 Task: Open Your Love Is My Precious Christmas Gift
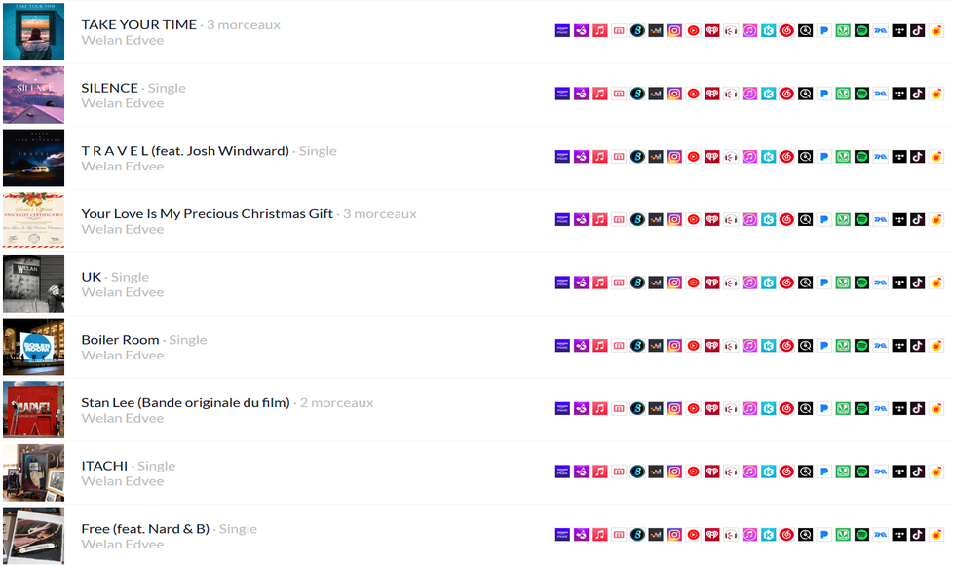[208, 214]
